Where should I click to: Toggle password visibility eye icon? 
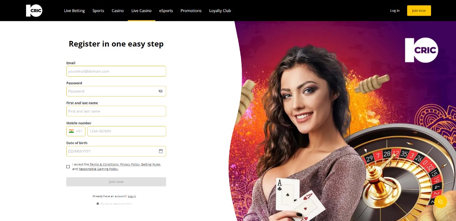(161, 91)
